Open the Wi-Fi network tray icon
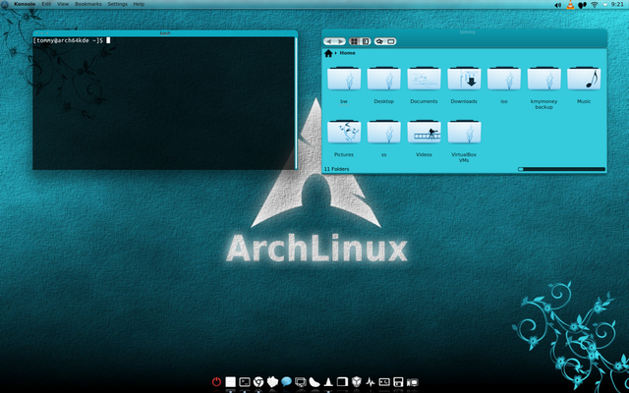The image size is (629, 393). 595,5
